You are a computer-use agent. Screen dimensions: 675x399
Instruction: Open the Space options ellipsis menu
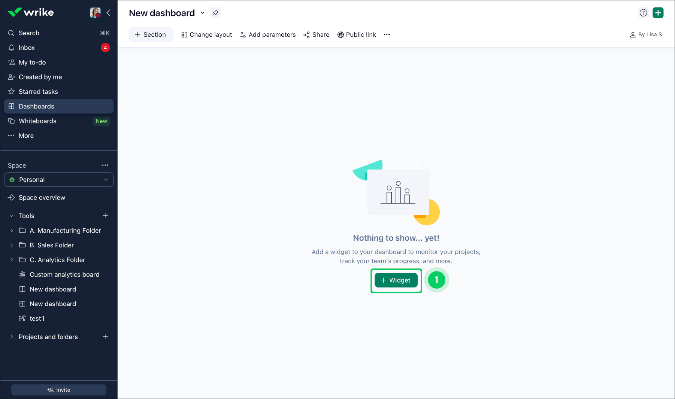[x=105, y=165]
